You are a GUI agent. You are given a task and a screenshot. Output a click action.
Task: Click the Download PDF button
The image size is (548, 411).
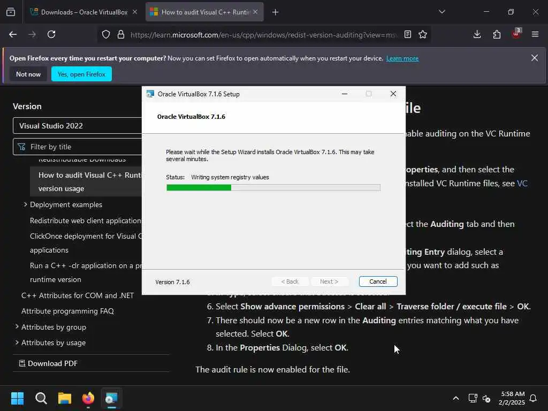pyautogui.click(x=48, y=363)
